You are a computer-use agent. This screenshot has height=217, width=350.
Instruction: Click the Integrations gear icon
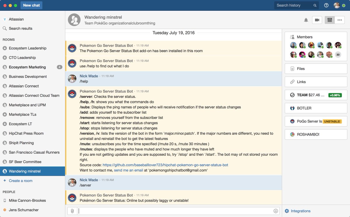(287, 211)
